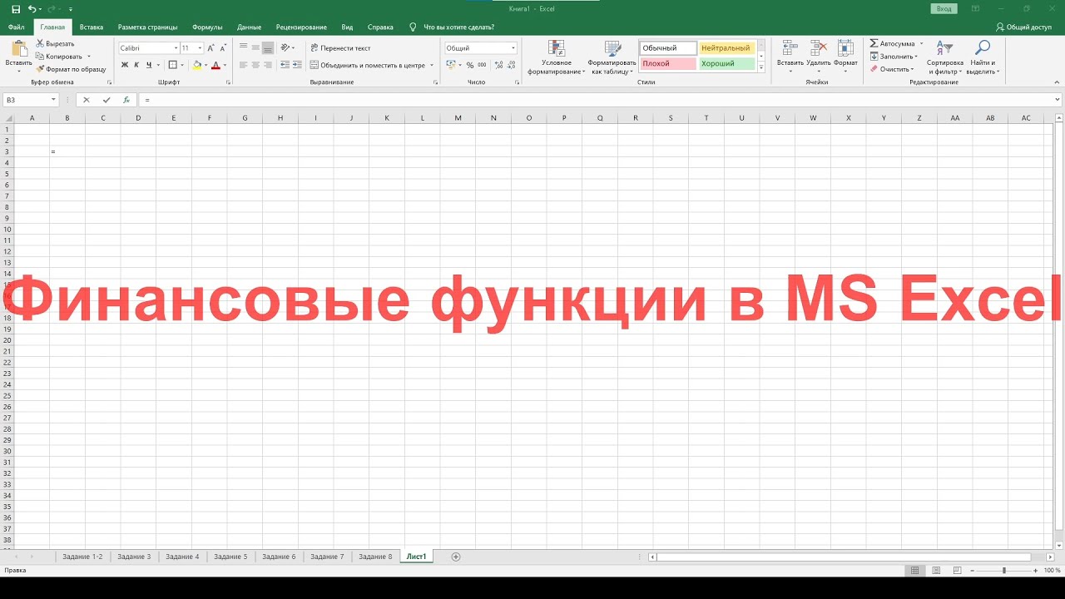Viewport: 1065px width, 599px height.
Task: Decrease font size with smaller A
Action: pyautogui.click(x=223, y=48)
